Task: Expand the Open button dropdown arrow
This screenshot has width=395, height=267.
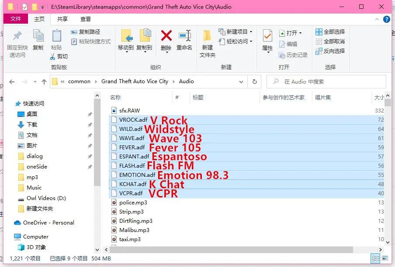Action: 300,33
